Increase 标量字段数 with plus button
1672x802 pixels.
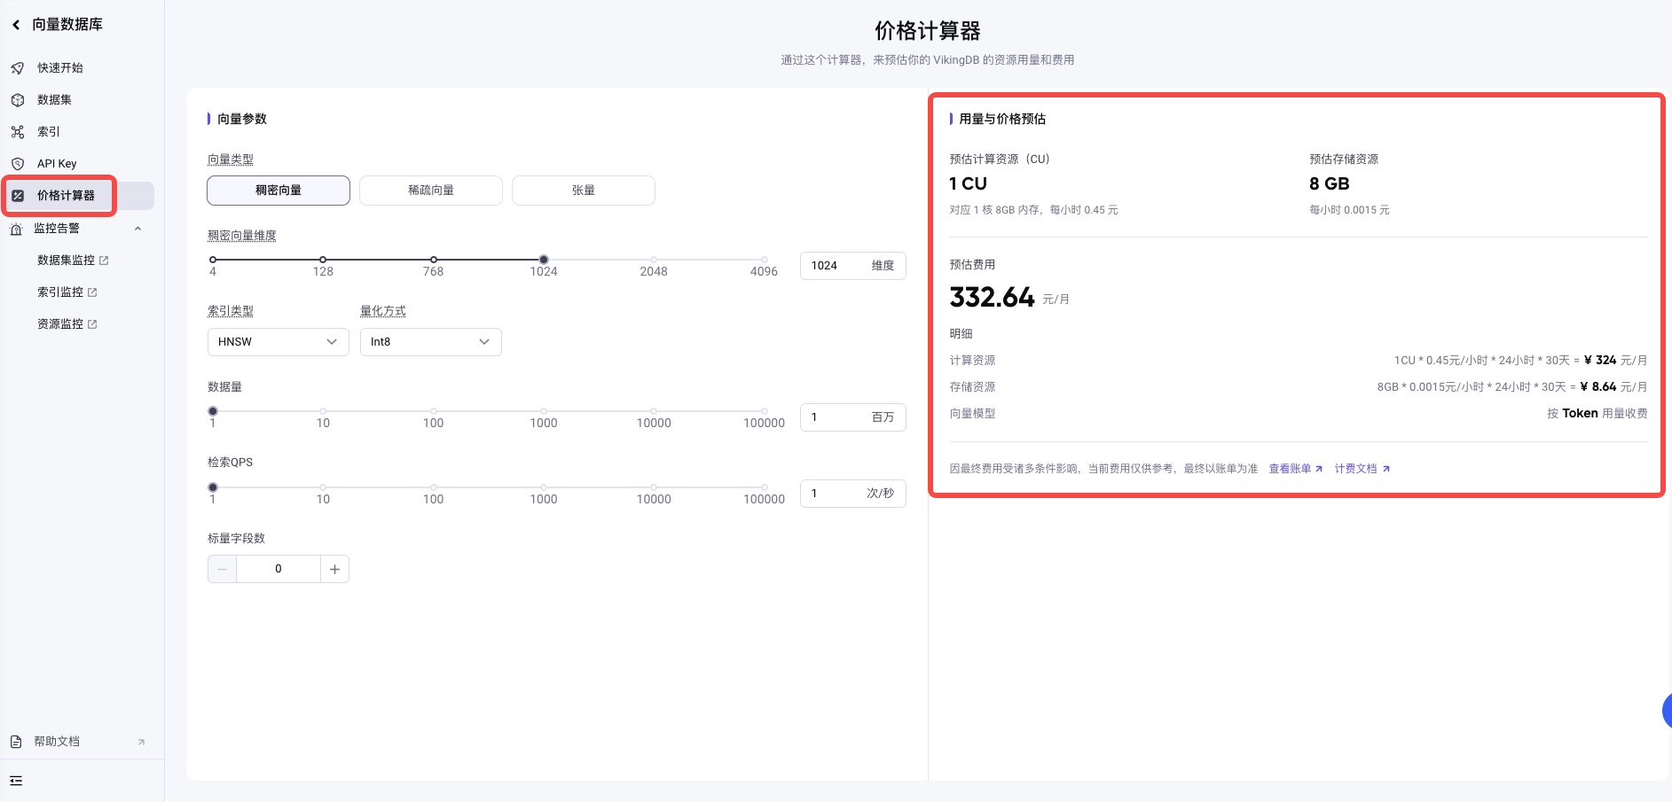click(x=334, y=569)
